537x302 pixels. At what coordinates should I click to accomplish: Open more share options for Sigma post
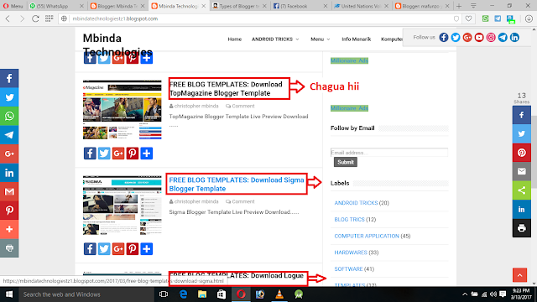point(147,249)
